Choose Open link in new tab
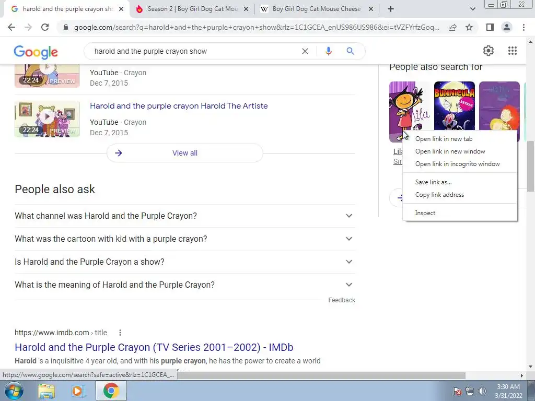 tap(460, 139)
